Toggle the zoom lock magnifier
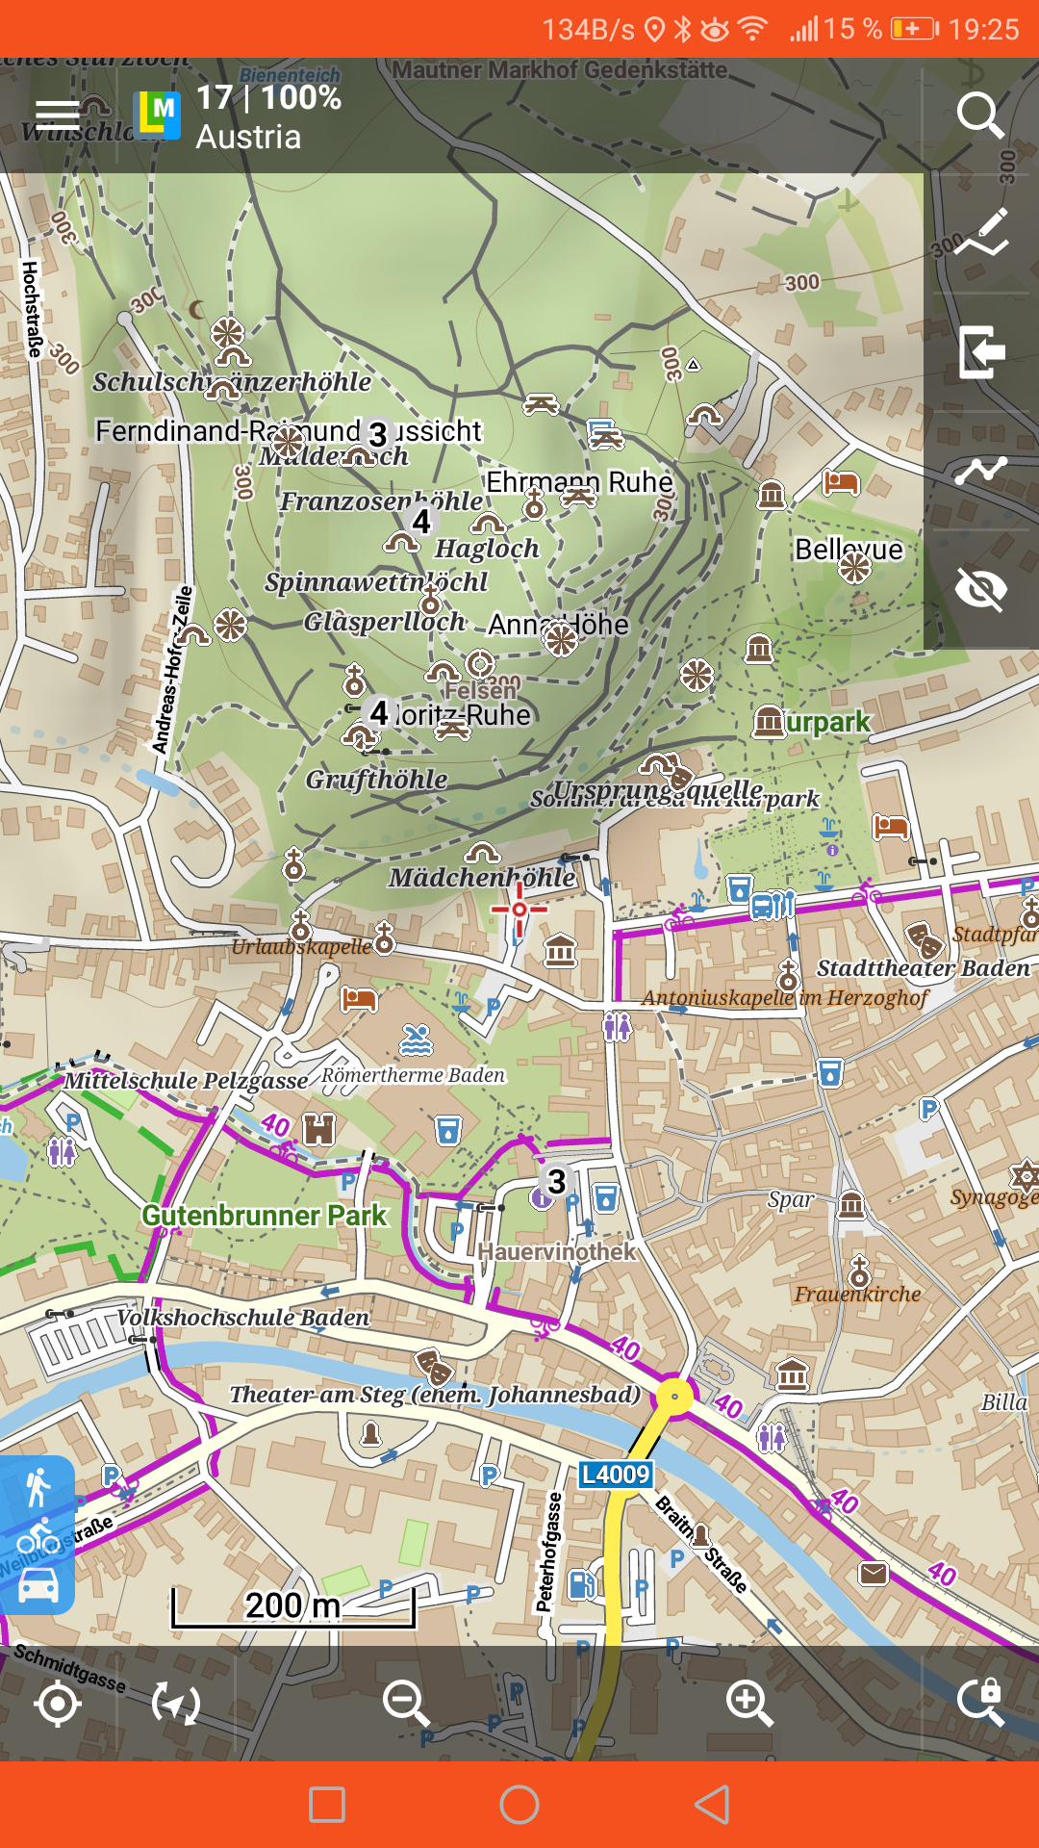The image size is (1039, 1848). click(980, 1704)
